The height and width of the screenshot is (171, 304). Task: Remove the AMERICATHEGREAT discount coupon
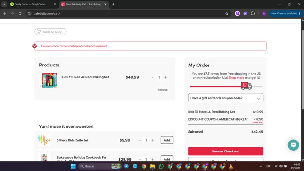point(257,123)
